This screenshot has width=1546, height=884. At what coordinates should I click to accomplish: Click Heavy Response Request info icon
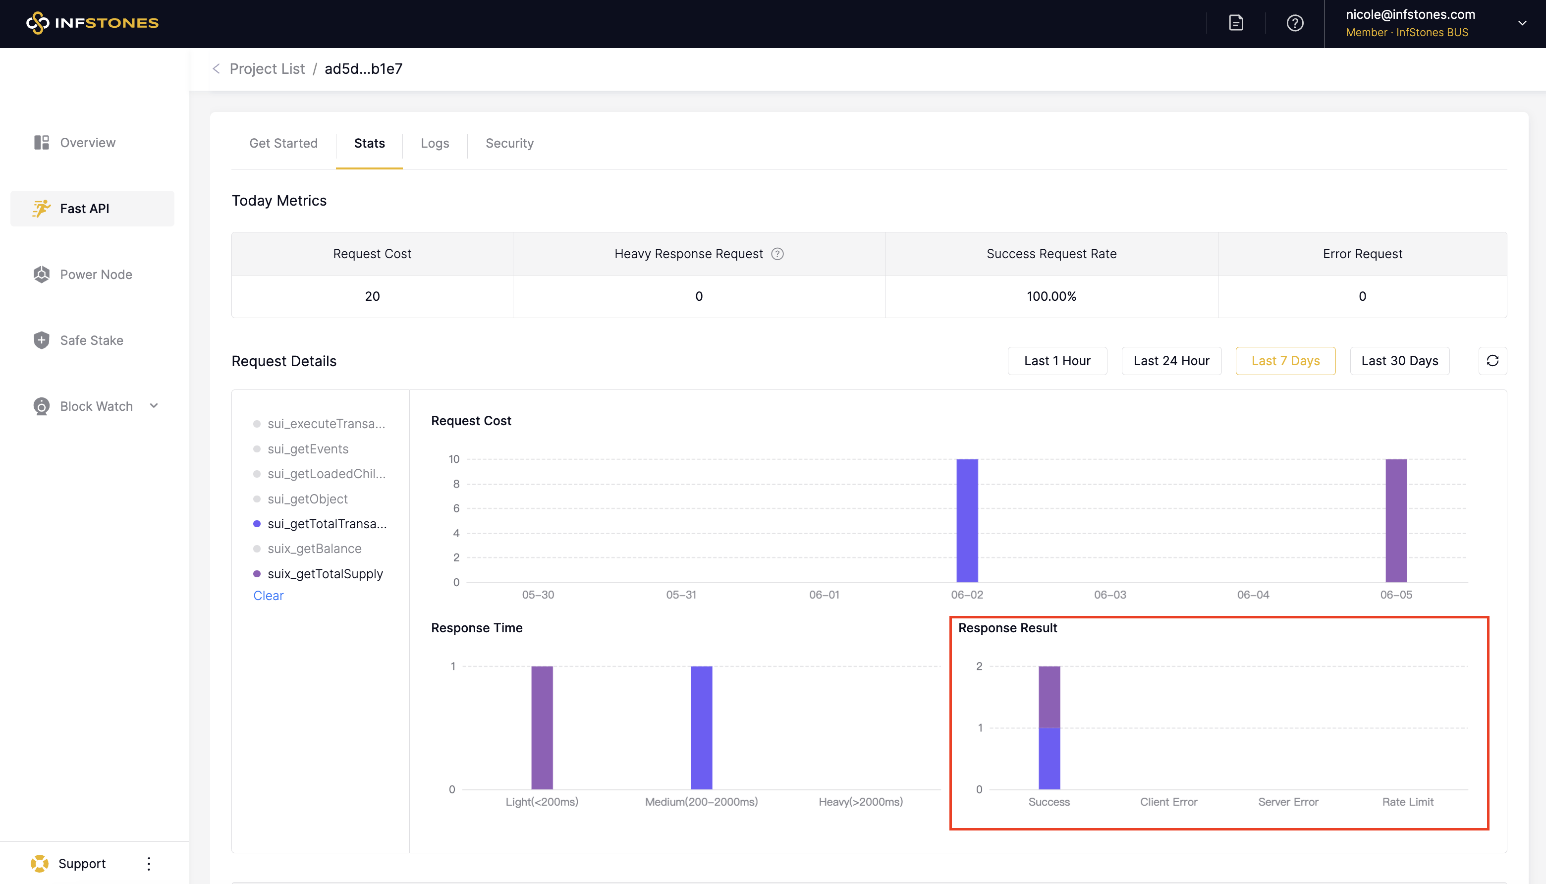pyautogui.click(x=777, y=254)
